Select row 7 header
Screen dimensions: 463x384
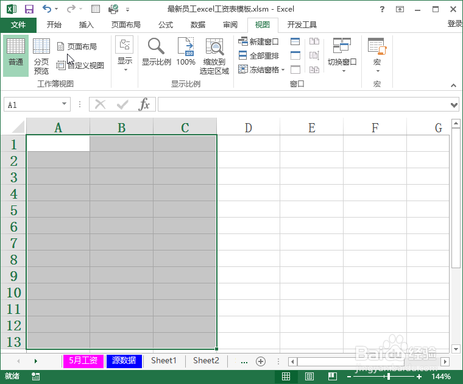click(13, 243)
